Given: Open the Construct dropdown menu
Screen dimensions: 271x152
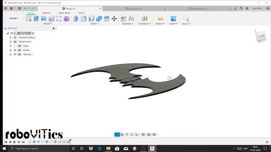Looking at the screenshot, I should (x=144, y=24).
